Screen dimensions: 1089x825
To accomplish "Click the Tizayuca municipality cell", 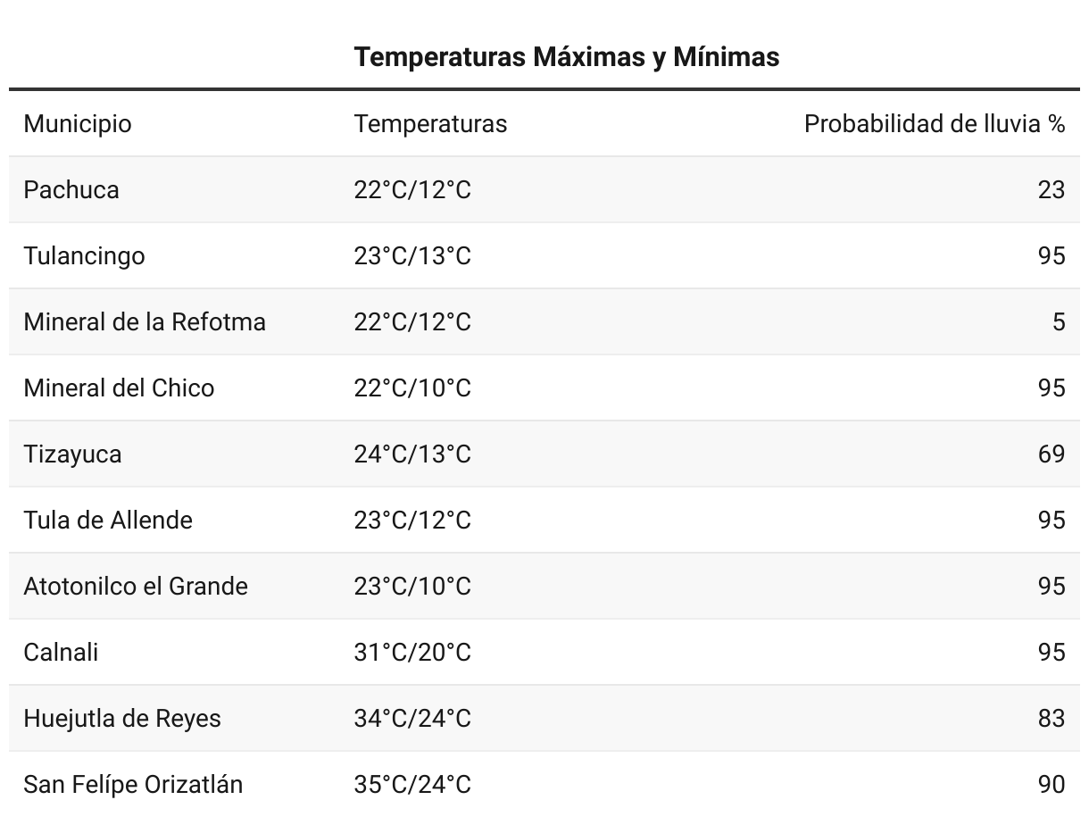I will (72, 454).
